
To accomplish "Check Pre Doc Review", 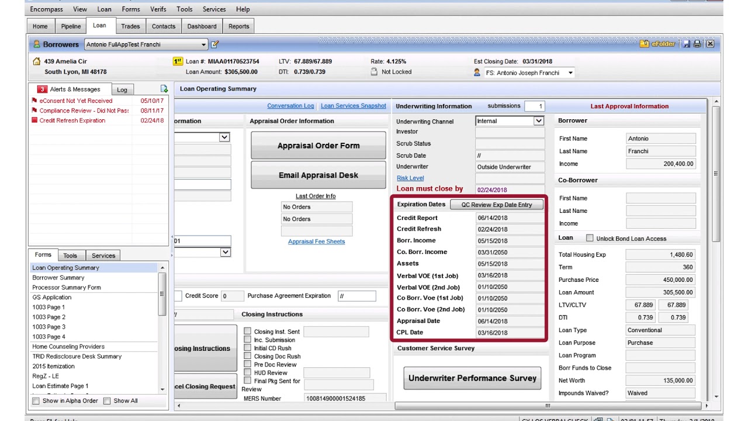I will pyautogui.click(x=248, y=364).
